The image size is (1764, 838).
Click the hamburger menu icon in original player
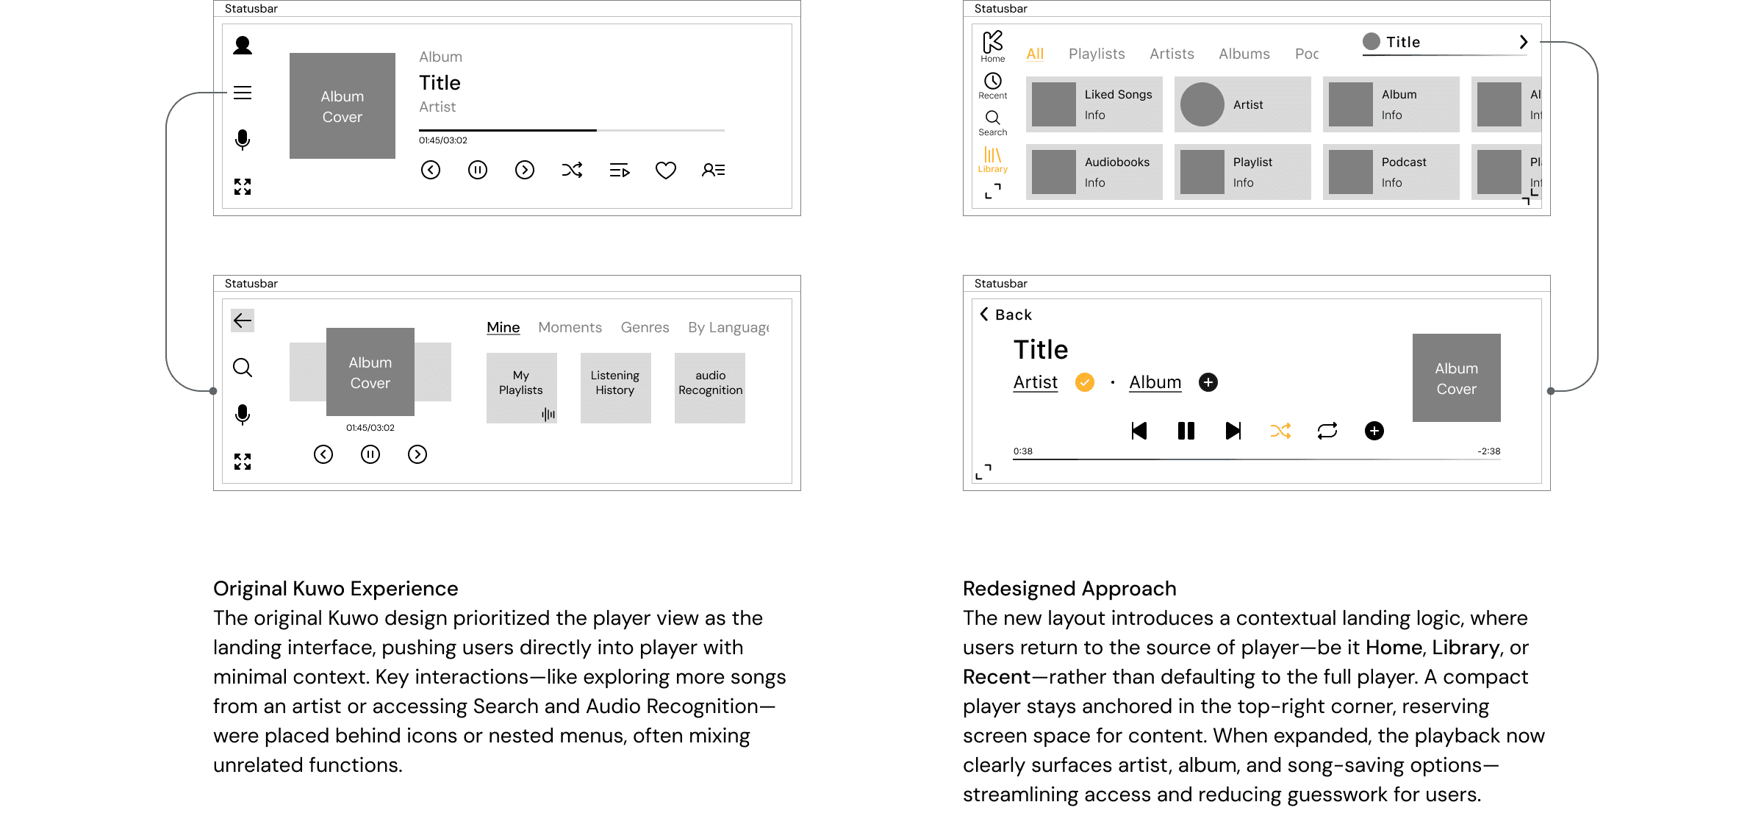[243, 93]
